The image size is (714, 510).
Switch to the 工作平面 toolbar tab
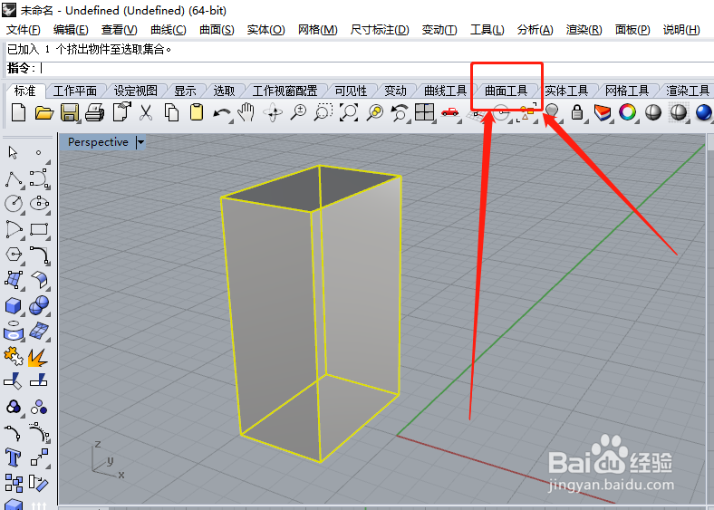pyautogui.click(x=75, y=91)
